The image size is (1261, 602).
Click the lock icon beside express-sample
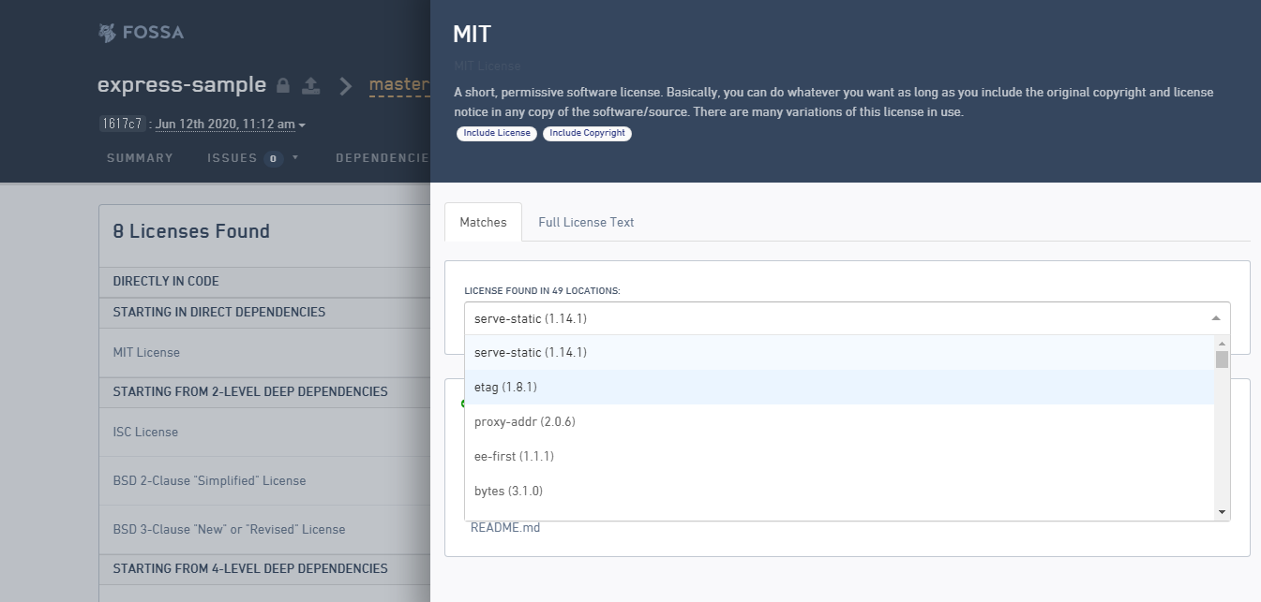(283, 86)
